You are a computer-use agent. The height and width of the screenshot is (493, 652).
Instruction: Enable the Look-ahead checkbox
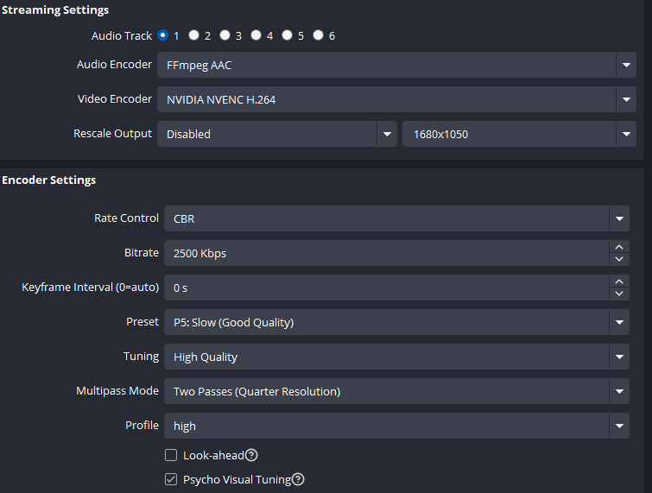pyautogui.click(x=171, y=455)
